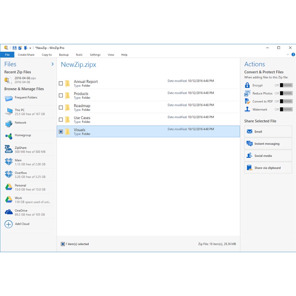Switch to the Backup tab

63,55
